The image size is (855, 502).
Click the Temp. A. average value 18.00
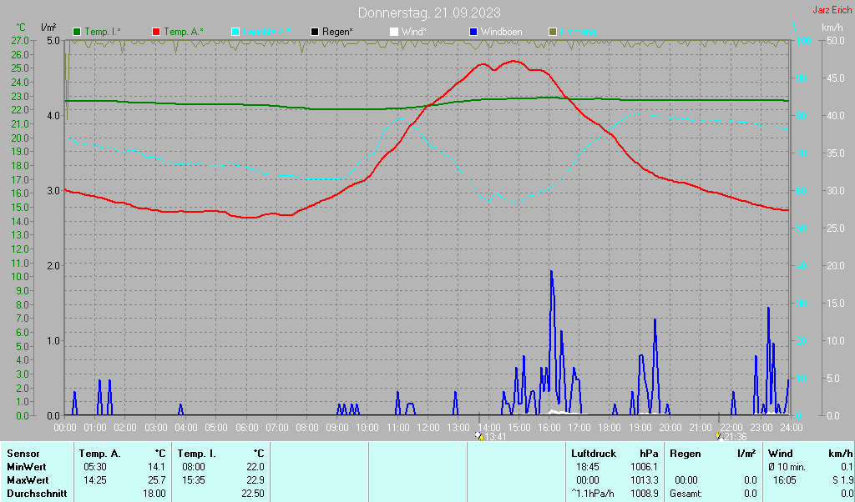154,494
